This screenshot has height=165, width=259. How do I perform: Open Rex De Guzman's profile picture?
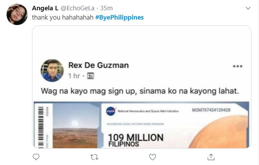click(x=52, y=71)
